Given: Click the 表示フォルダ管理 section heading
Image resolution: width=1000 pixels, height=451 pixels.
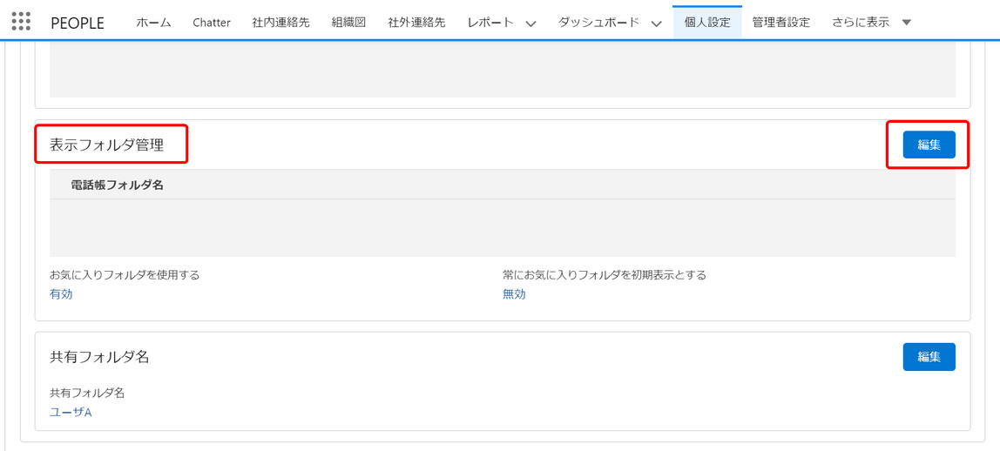Looking at the screenshot, I should (106, 145).
